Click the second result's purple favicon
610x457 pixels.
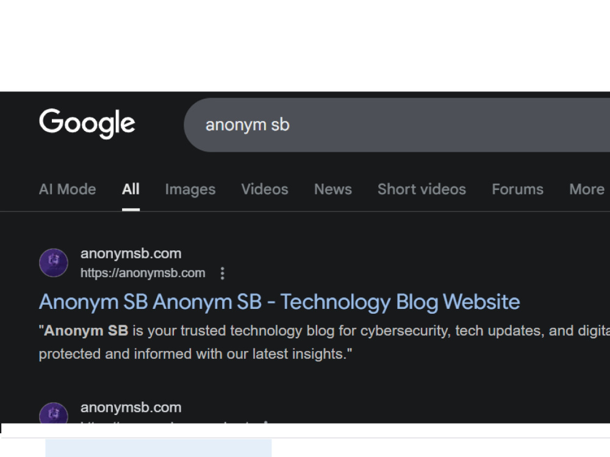(54, 413)
